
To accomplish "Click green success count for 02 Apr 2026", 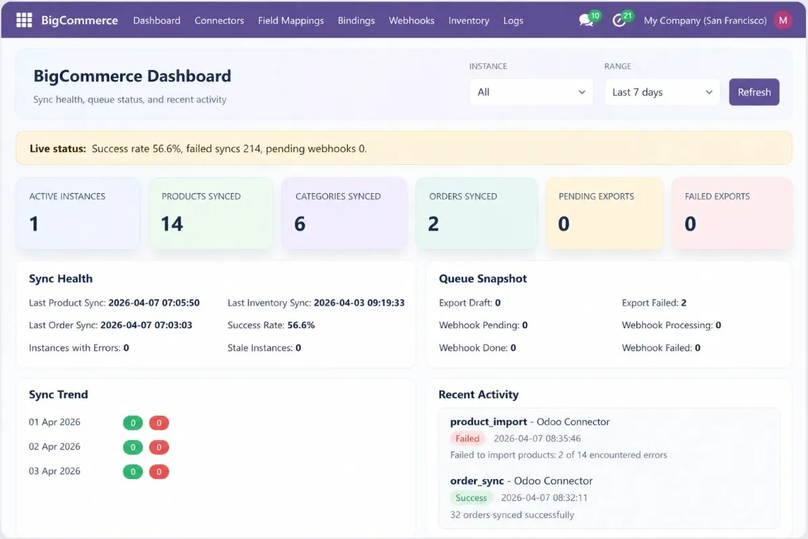I will point(133,447).
